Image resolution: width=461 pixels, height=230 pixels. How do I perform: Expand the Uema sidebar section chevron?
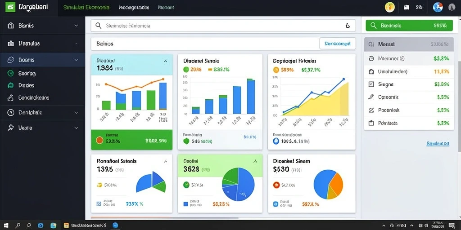point(76,128)
